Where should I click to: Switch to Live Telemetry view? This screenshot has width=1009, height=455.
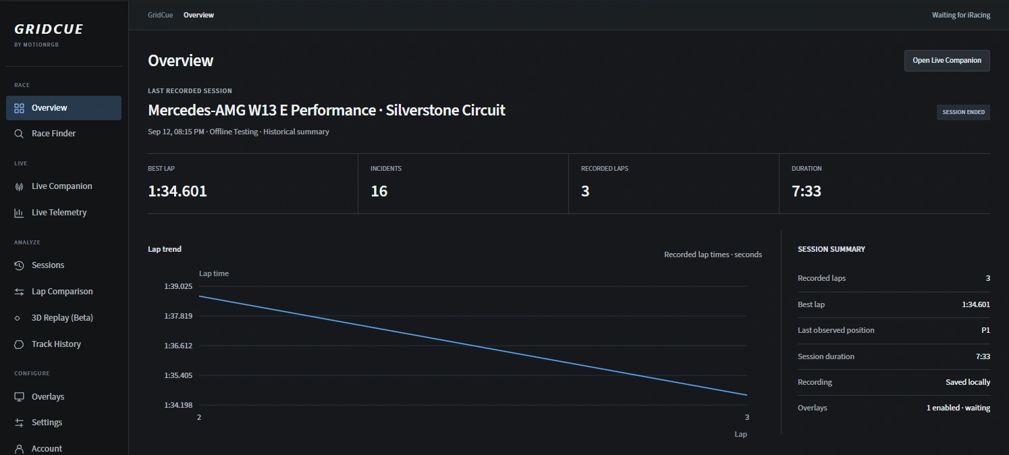(x=64, y=213)
